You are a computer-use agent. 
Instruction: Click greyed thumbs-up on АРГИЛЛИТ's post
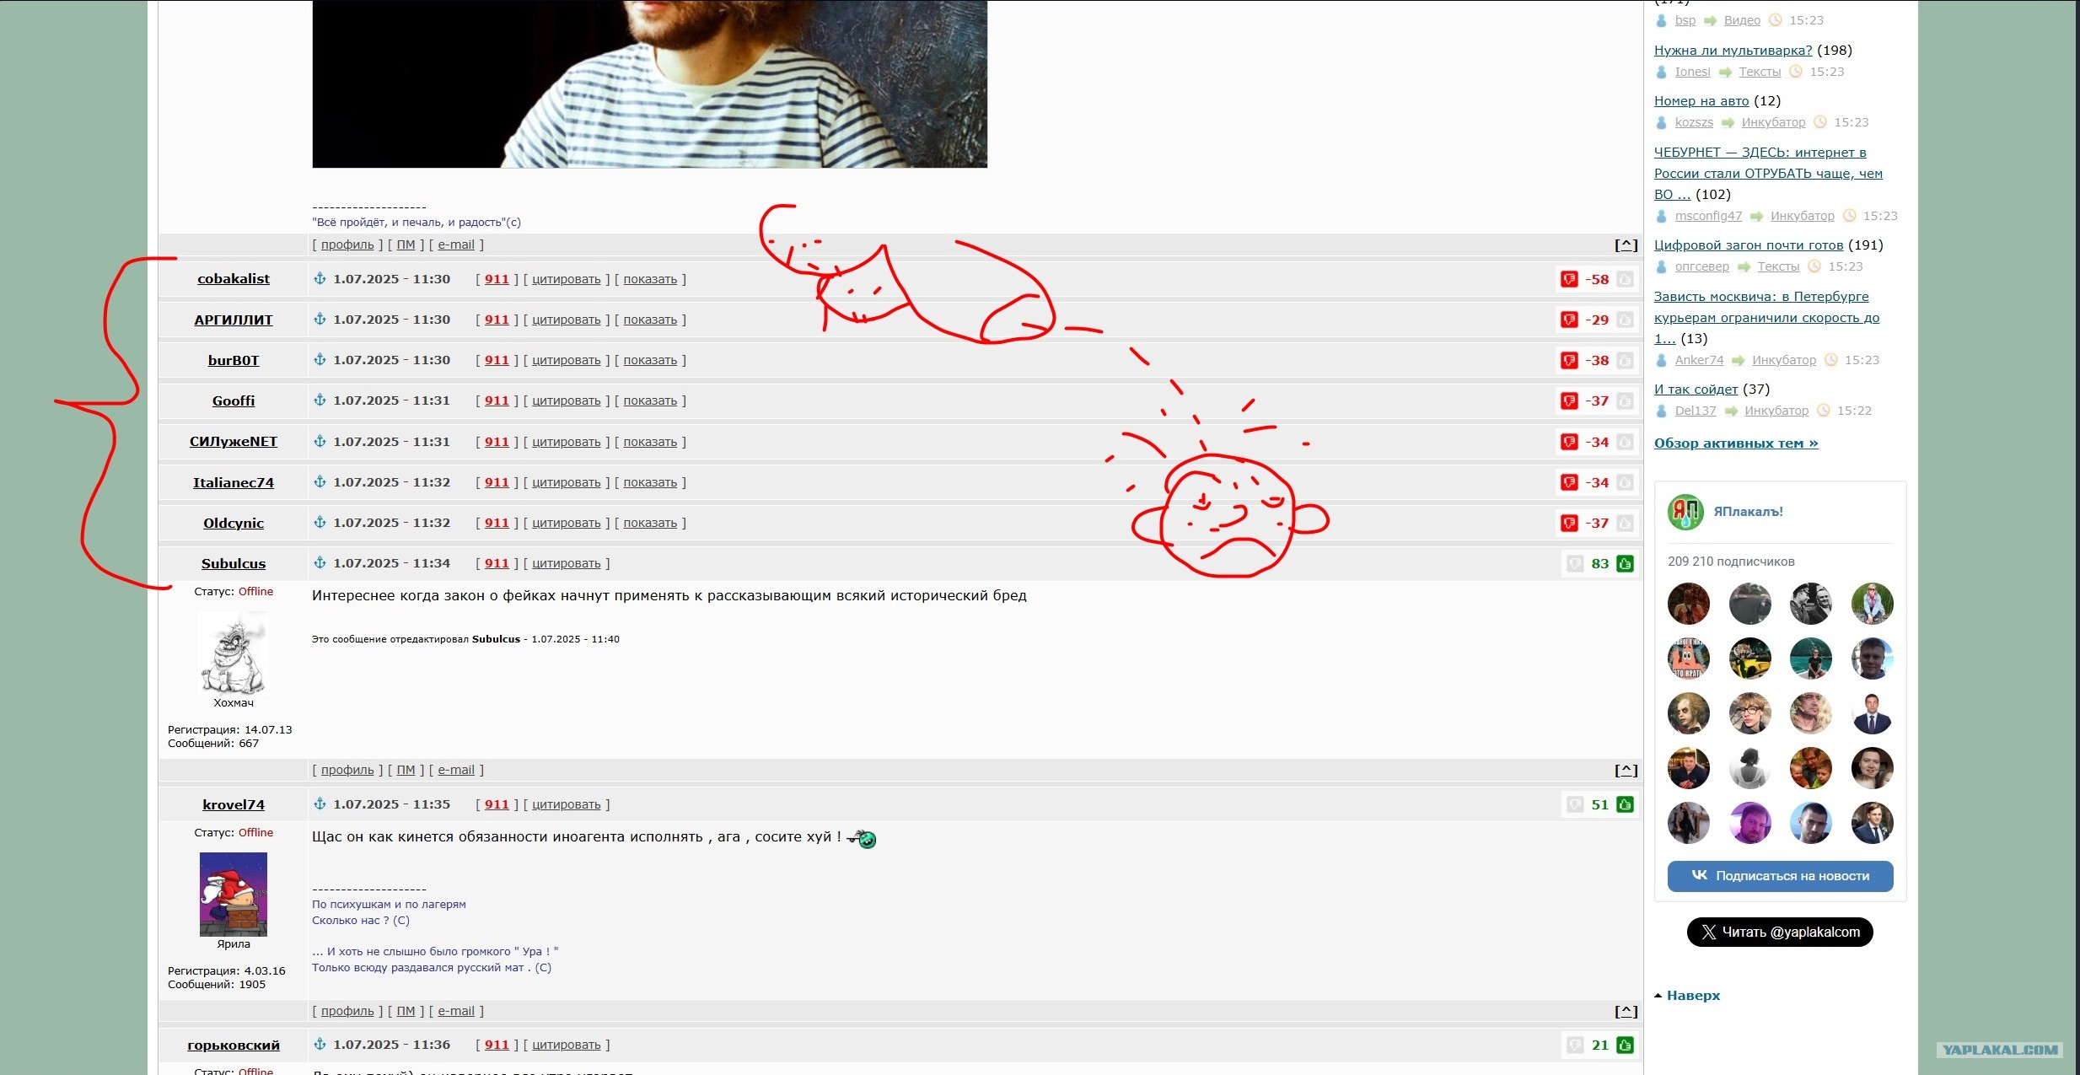[x=1625, y=320]
